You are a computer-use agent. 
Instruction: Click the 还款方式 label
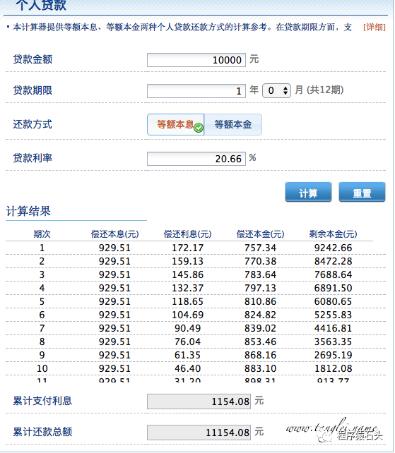pyautogui.click(x=33, y=124)
